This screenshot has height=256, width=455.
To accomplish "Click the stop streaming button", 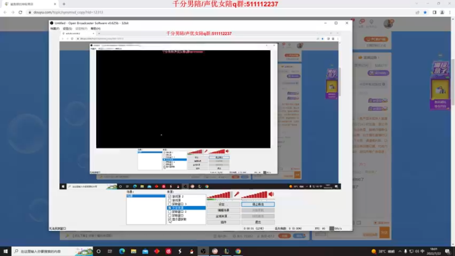I will (258, 204).
